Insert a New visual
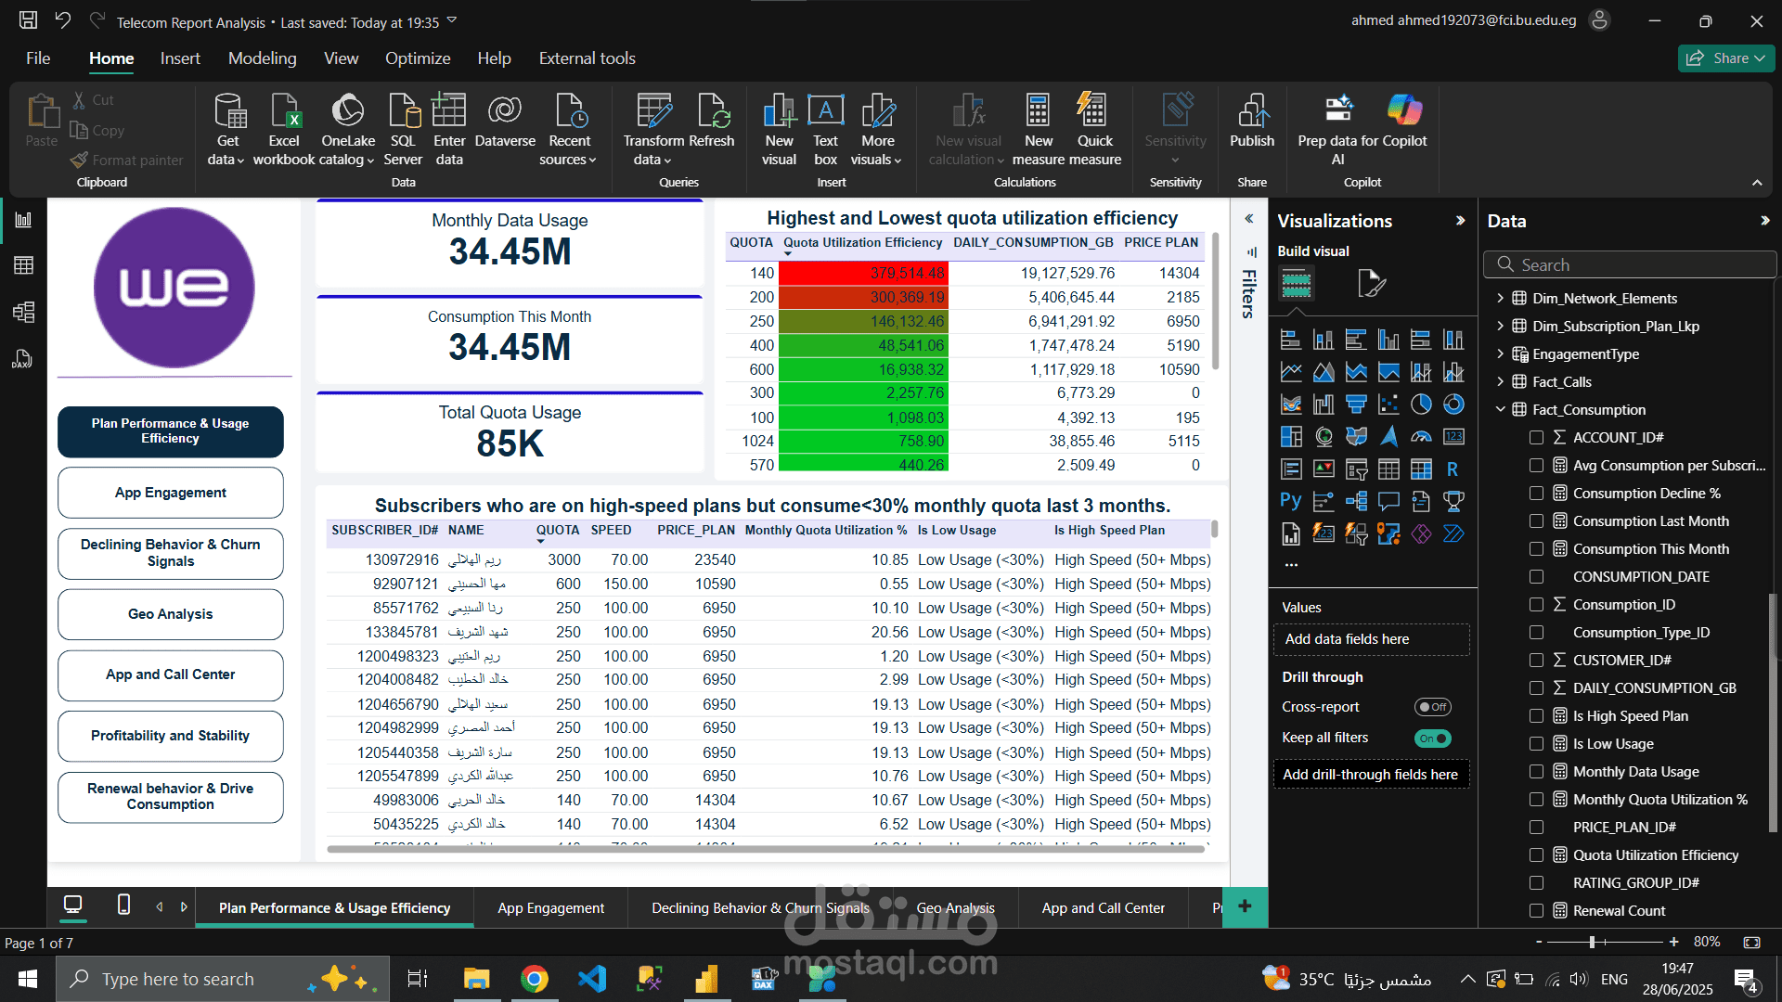 (x=780, y=130)
